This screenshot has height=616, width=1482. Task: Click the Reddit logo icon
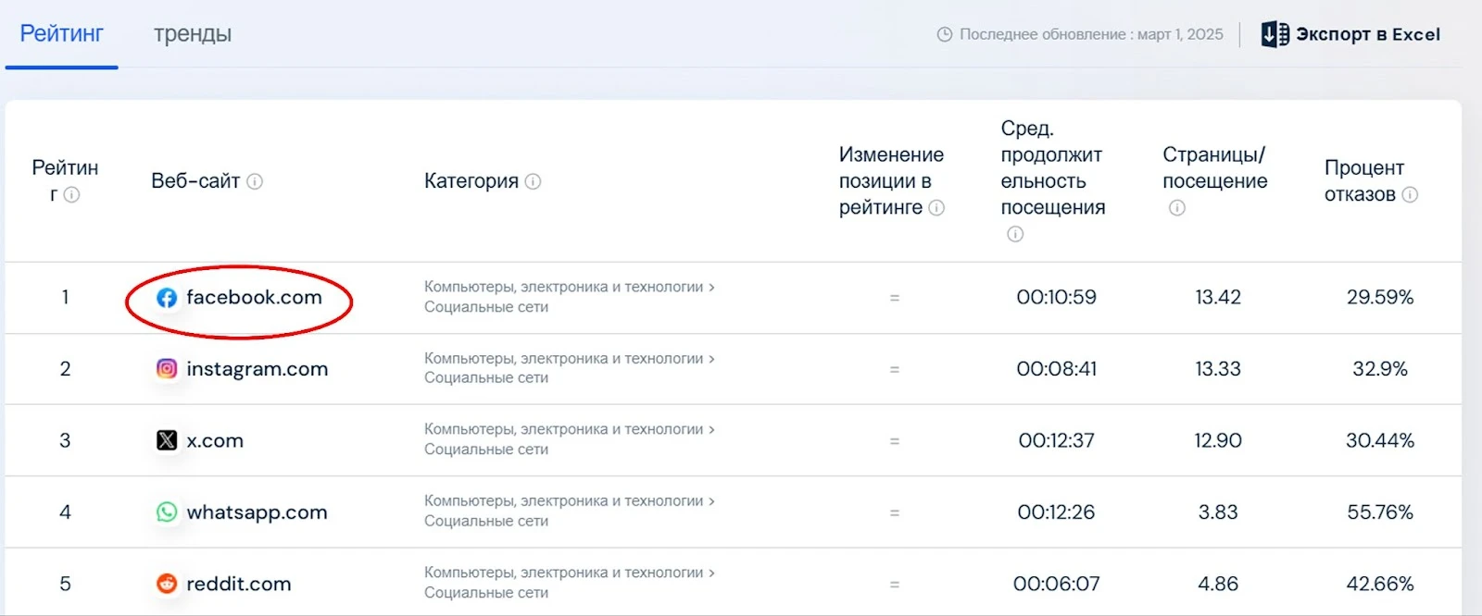pyautogui.click(x=167, y=584)
